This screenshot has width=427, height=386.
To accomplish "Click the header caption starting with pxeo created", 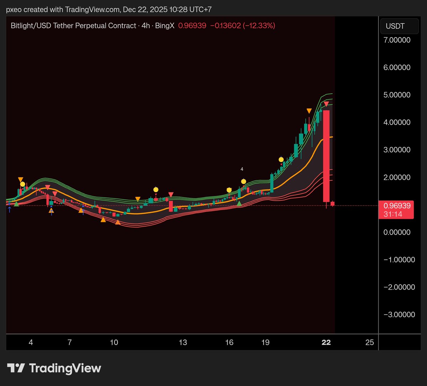I will [x=109, y=9].
